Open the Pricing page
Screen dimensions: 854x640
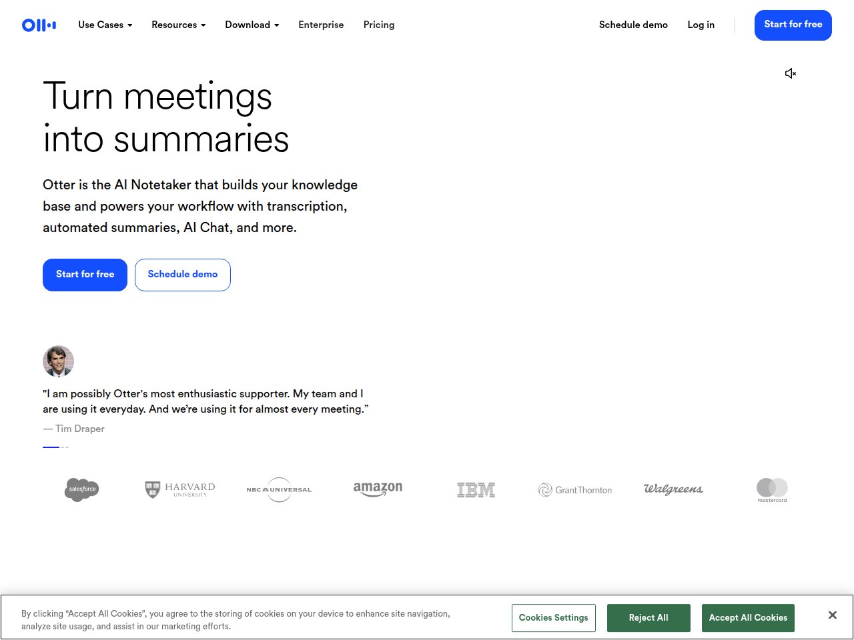(x=378, y=25)
